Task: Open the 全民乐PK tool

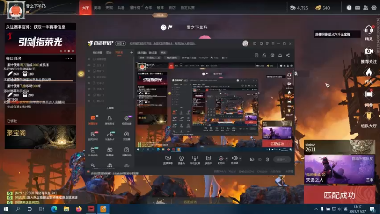Action: (93, 136)
